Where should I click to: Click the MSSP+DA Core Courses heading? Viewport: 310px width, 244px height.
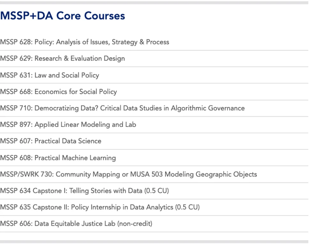63,16
